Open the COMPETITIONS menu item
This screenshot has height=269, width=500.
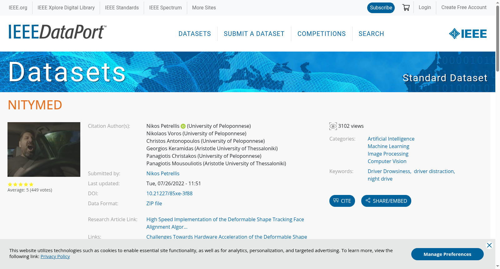pos(322,34)
